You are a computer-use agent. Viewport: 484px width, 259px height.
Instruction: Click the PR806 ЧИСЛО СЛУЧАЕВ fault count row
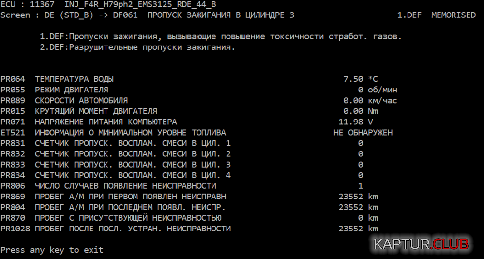click(108, 186)
